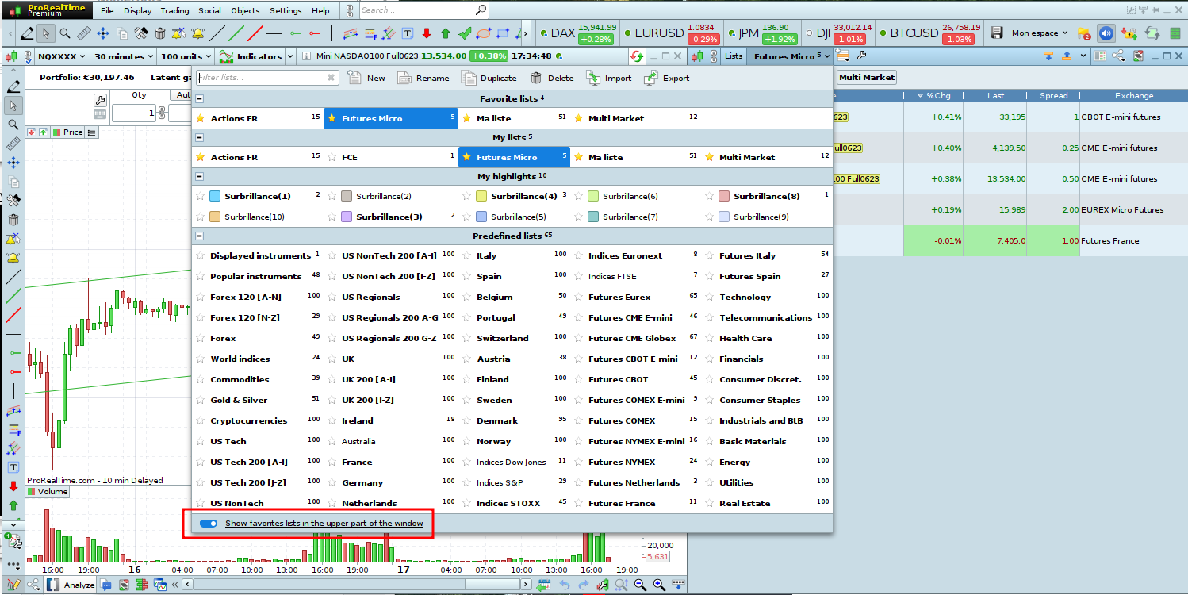
Task: Click the Export lists icon
Action: [x=651, y=78]
